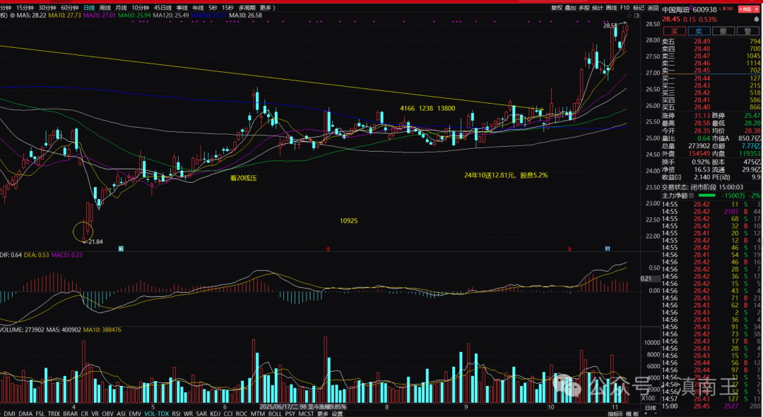Image resolution: width=763 pixels, height=417 pixels.
Task: Expand the 更多 periods menu
Action: pos(267,8)
